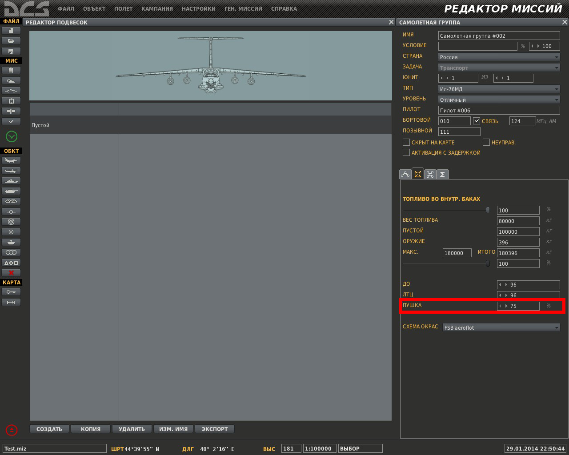Increase the УСЛОВИЕ percent stepper value

point(538,46)
